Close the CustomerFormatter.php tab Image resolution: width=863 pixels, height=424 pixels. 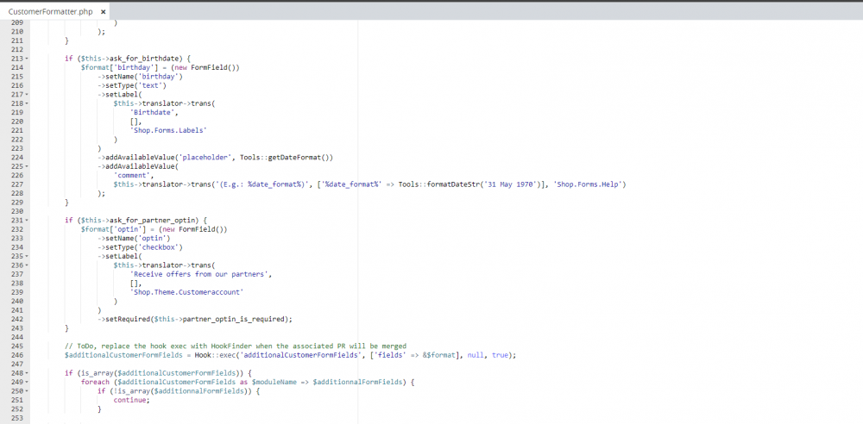click(103, 11)
